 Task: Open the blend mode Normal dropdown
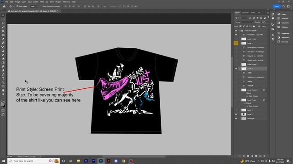point(244,22)
